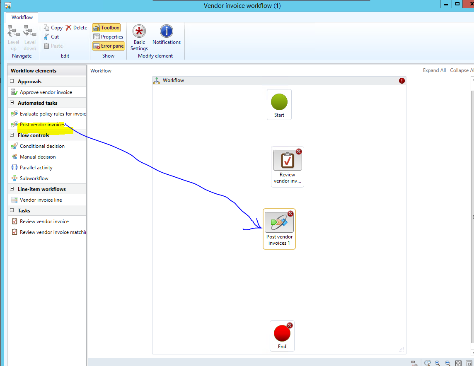Click the Expand All link
The width and height of the screenshot is (474, 366).
434,70
